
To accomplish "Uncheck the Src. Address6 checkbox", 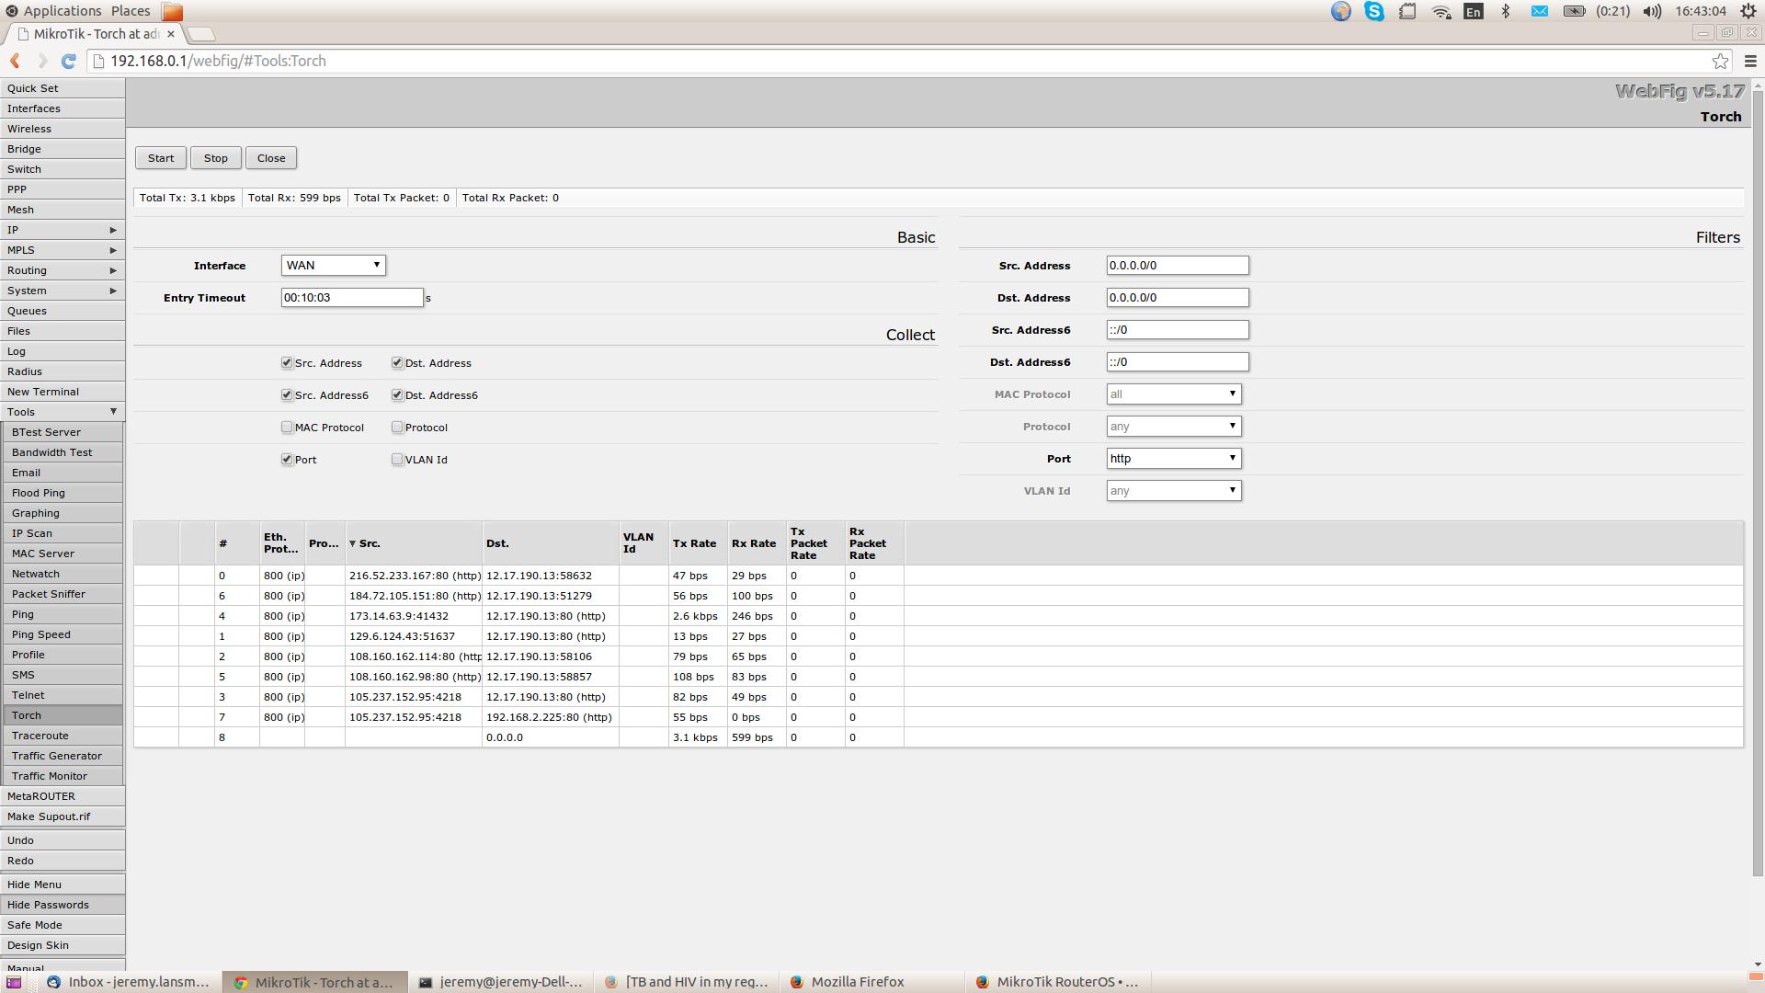I will tap(287, 395).
